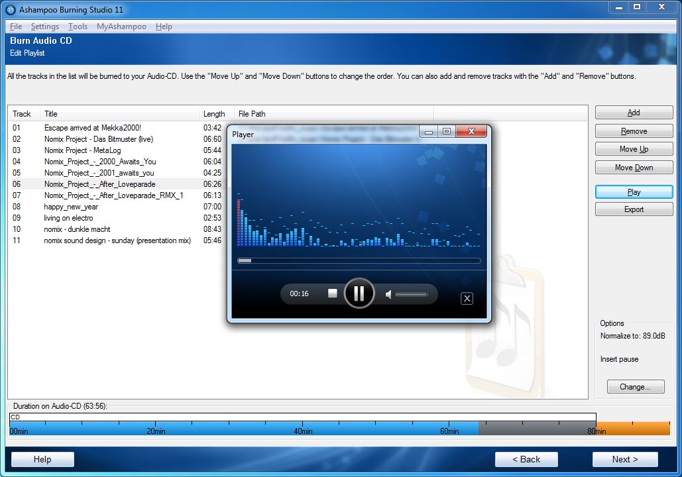
Task: Open the Settings menu
Action: (45, 26)
